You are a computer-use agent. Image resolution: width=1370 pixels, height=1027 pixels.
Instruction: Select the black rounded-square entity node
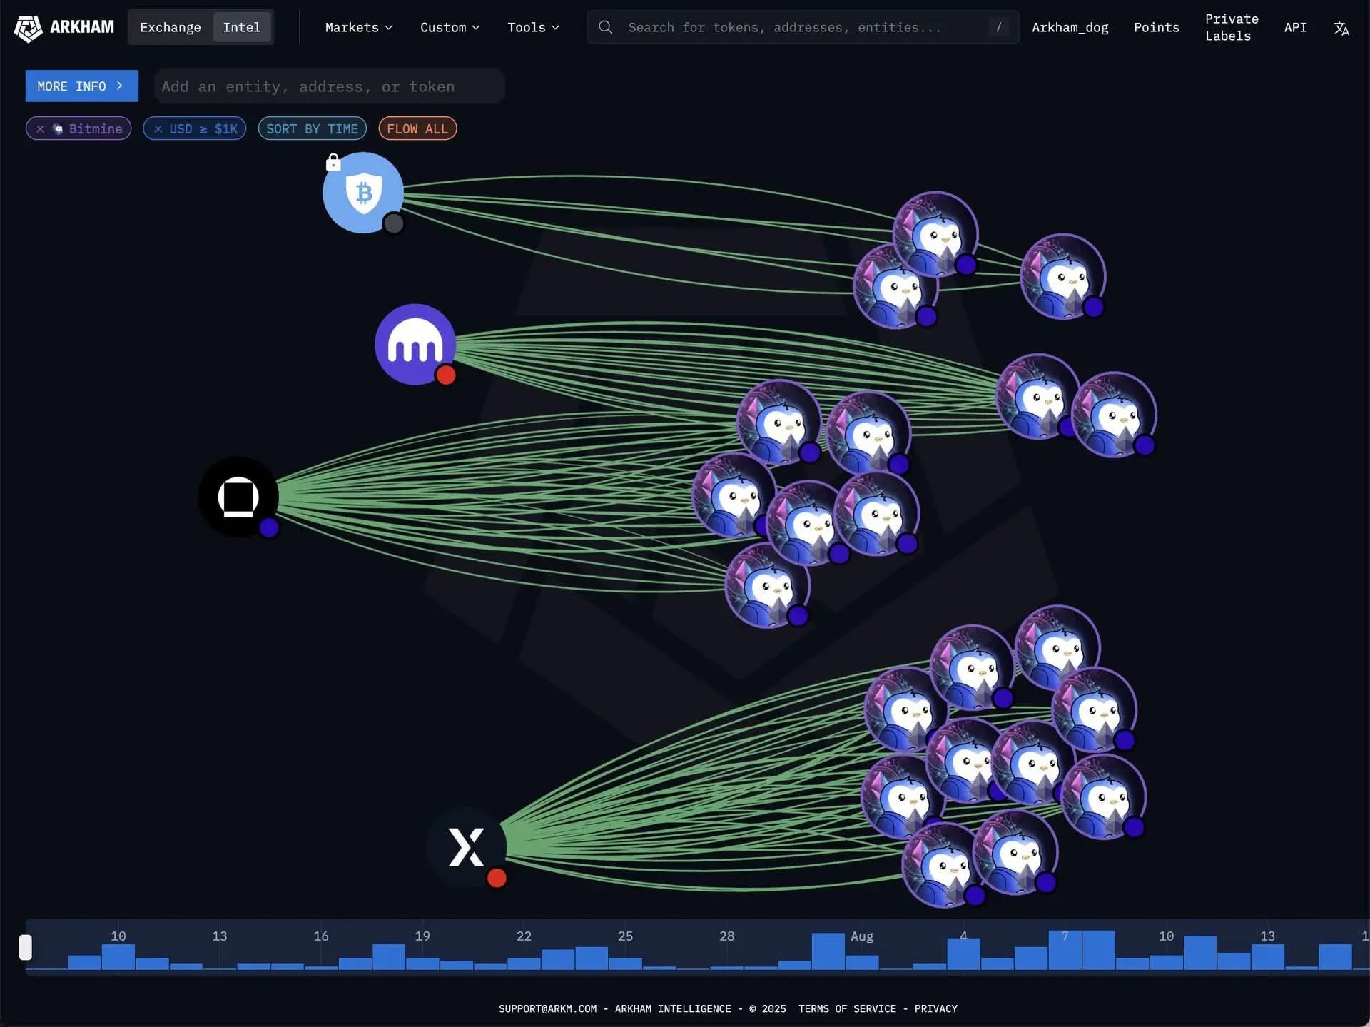coord(238,496)
